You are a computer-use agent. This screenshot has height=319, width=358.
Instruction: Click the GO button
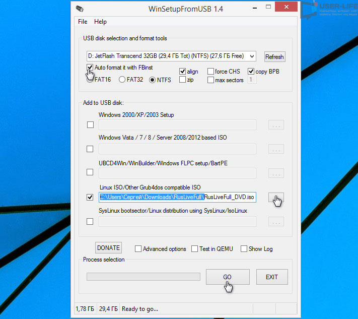pyautogui.click(x=228, y=277)
